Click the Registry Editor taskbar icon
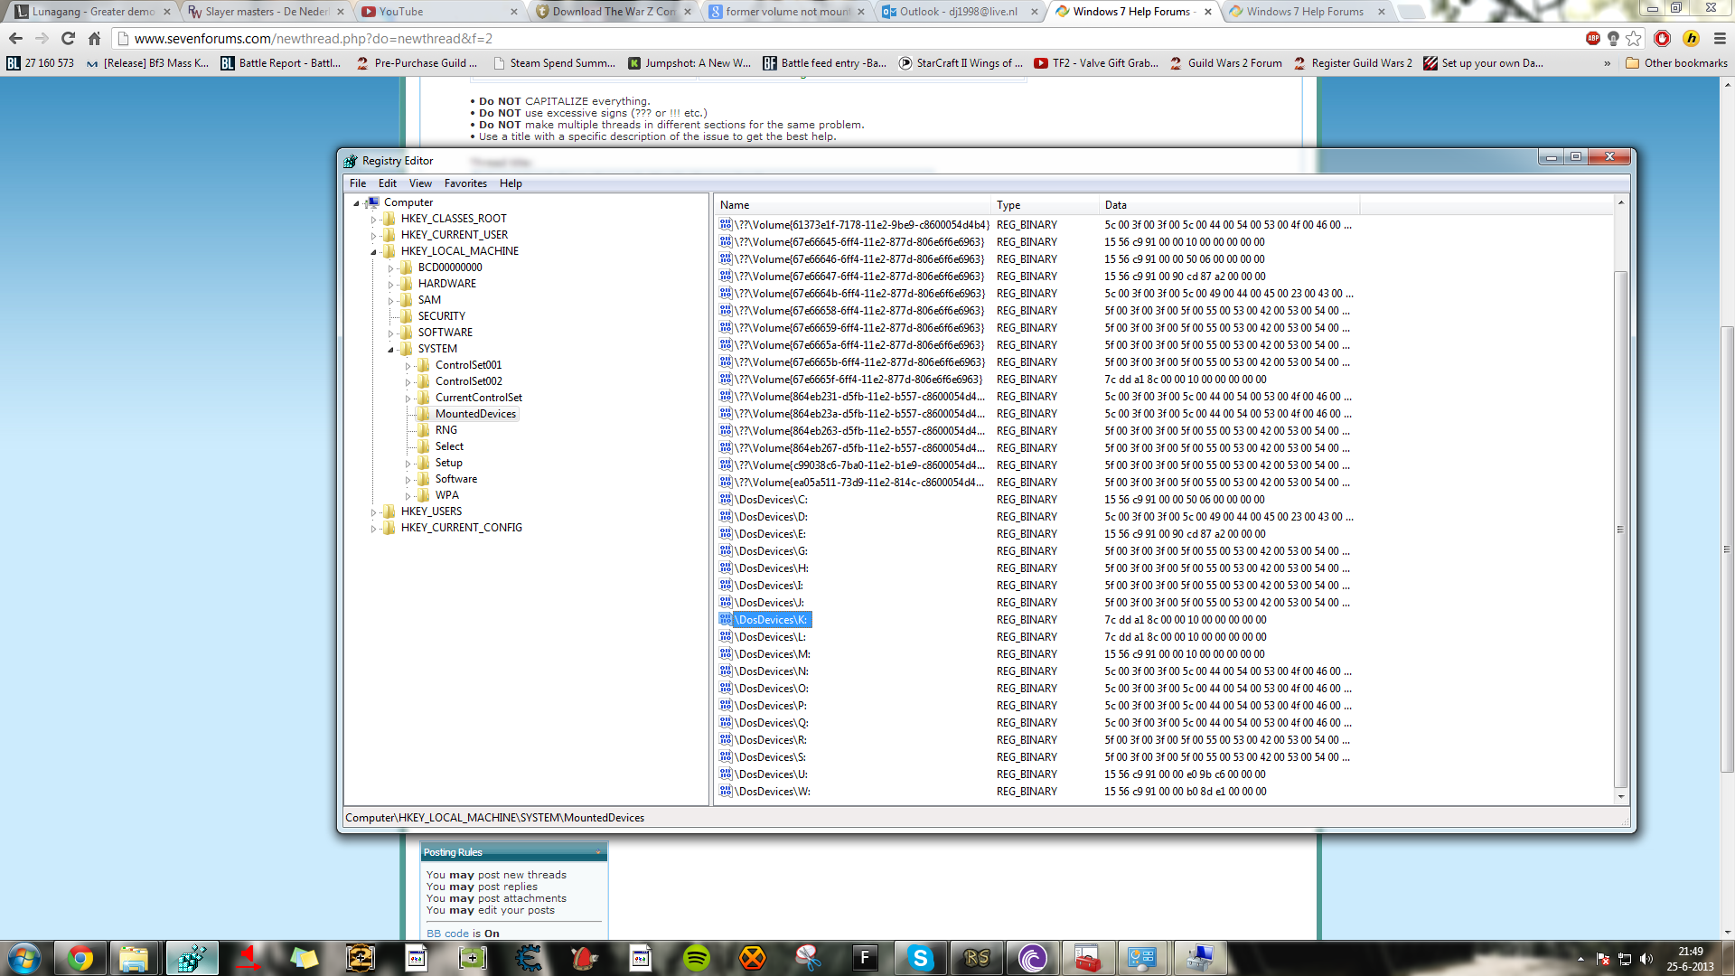Screen dimensions: 1735x976 click(191, 958)
